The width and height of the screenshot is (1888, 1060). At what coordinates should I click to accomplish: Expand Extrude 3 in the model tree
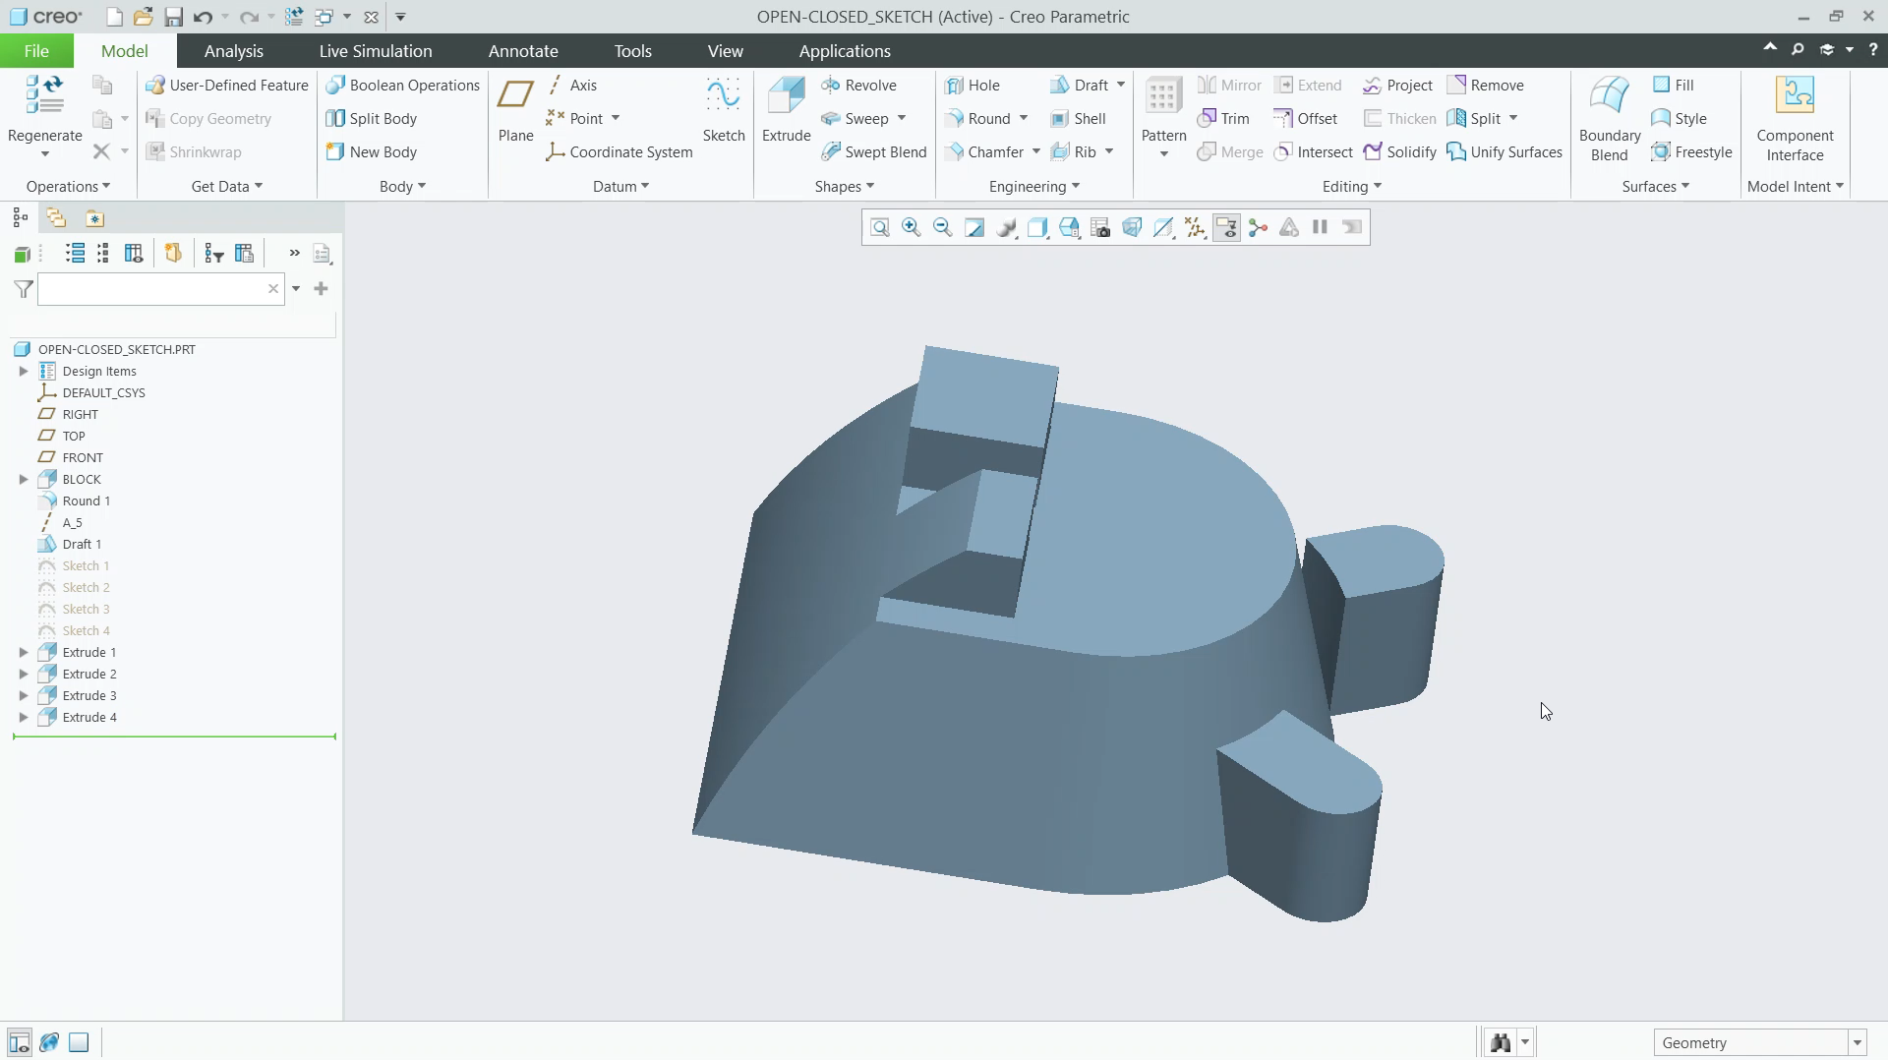tap(24, 696)
